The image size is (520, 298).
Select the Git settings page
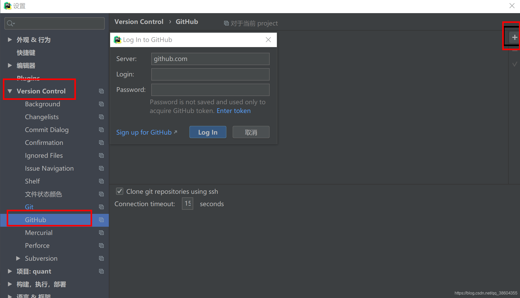[x=29, y=207]
